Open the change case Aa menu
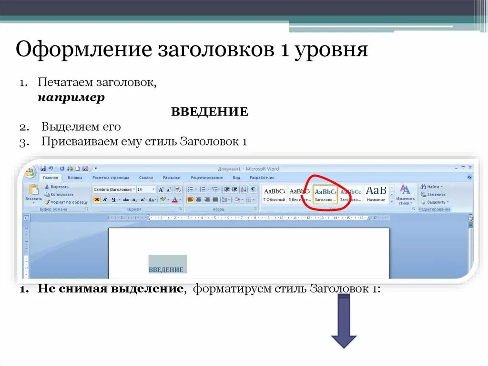 coord(151,199)
